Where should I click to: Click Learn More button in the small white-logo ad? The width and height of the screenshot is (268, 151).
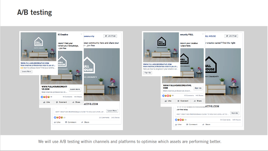[26, 71]
